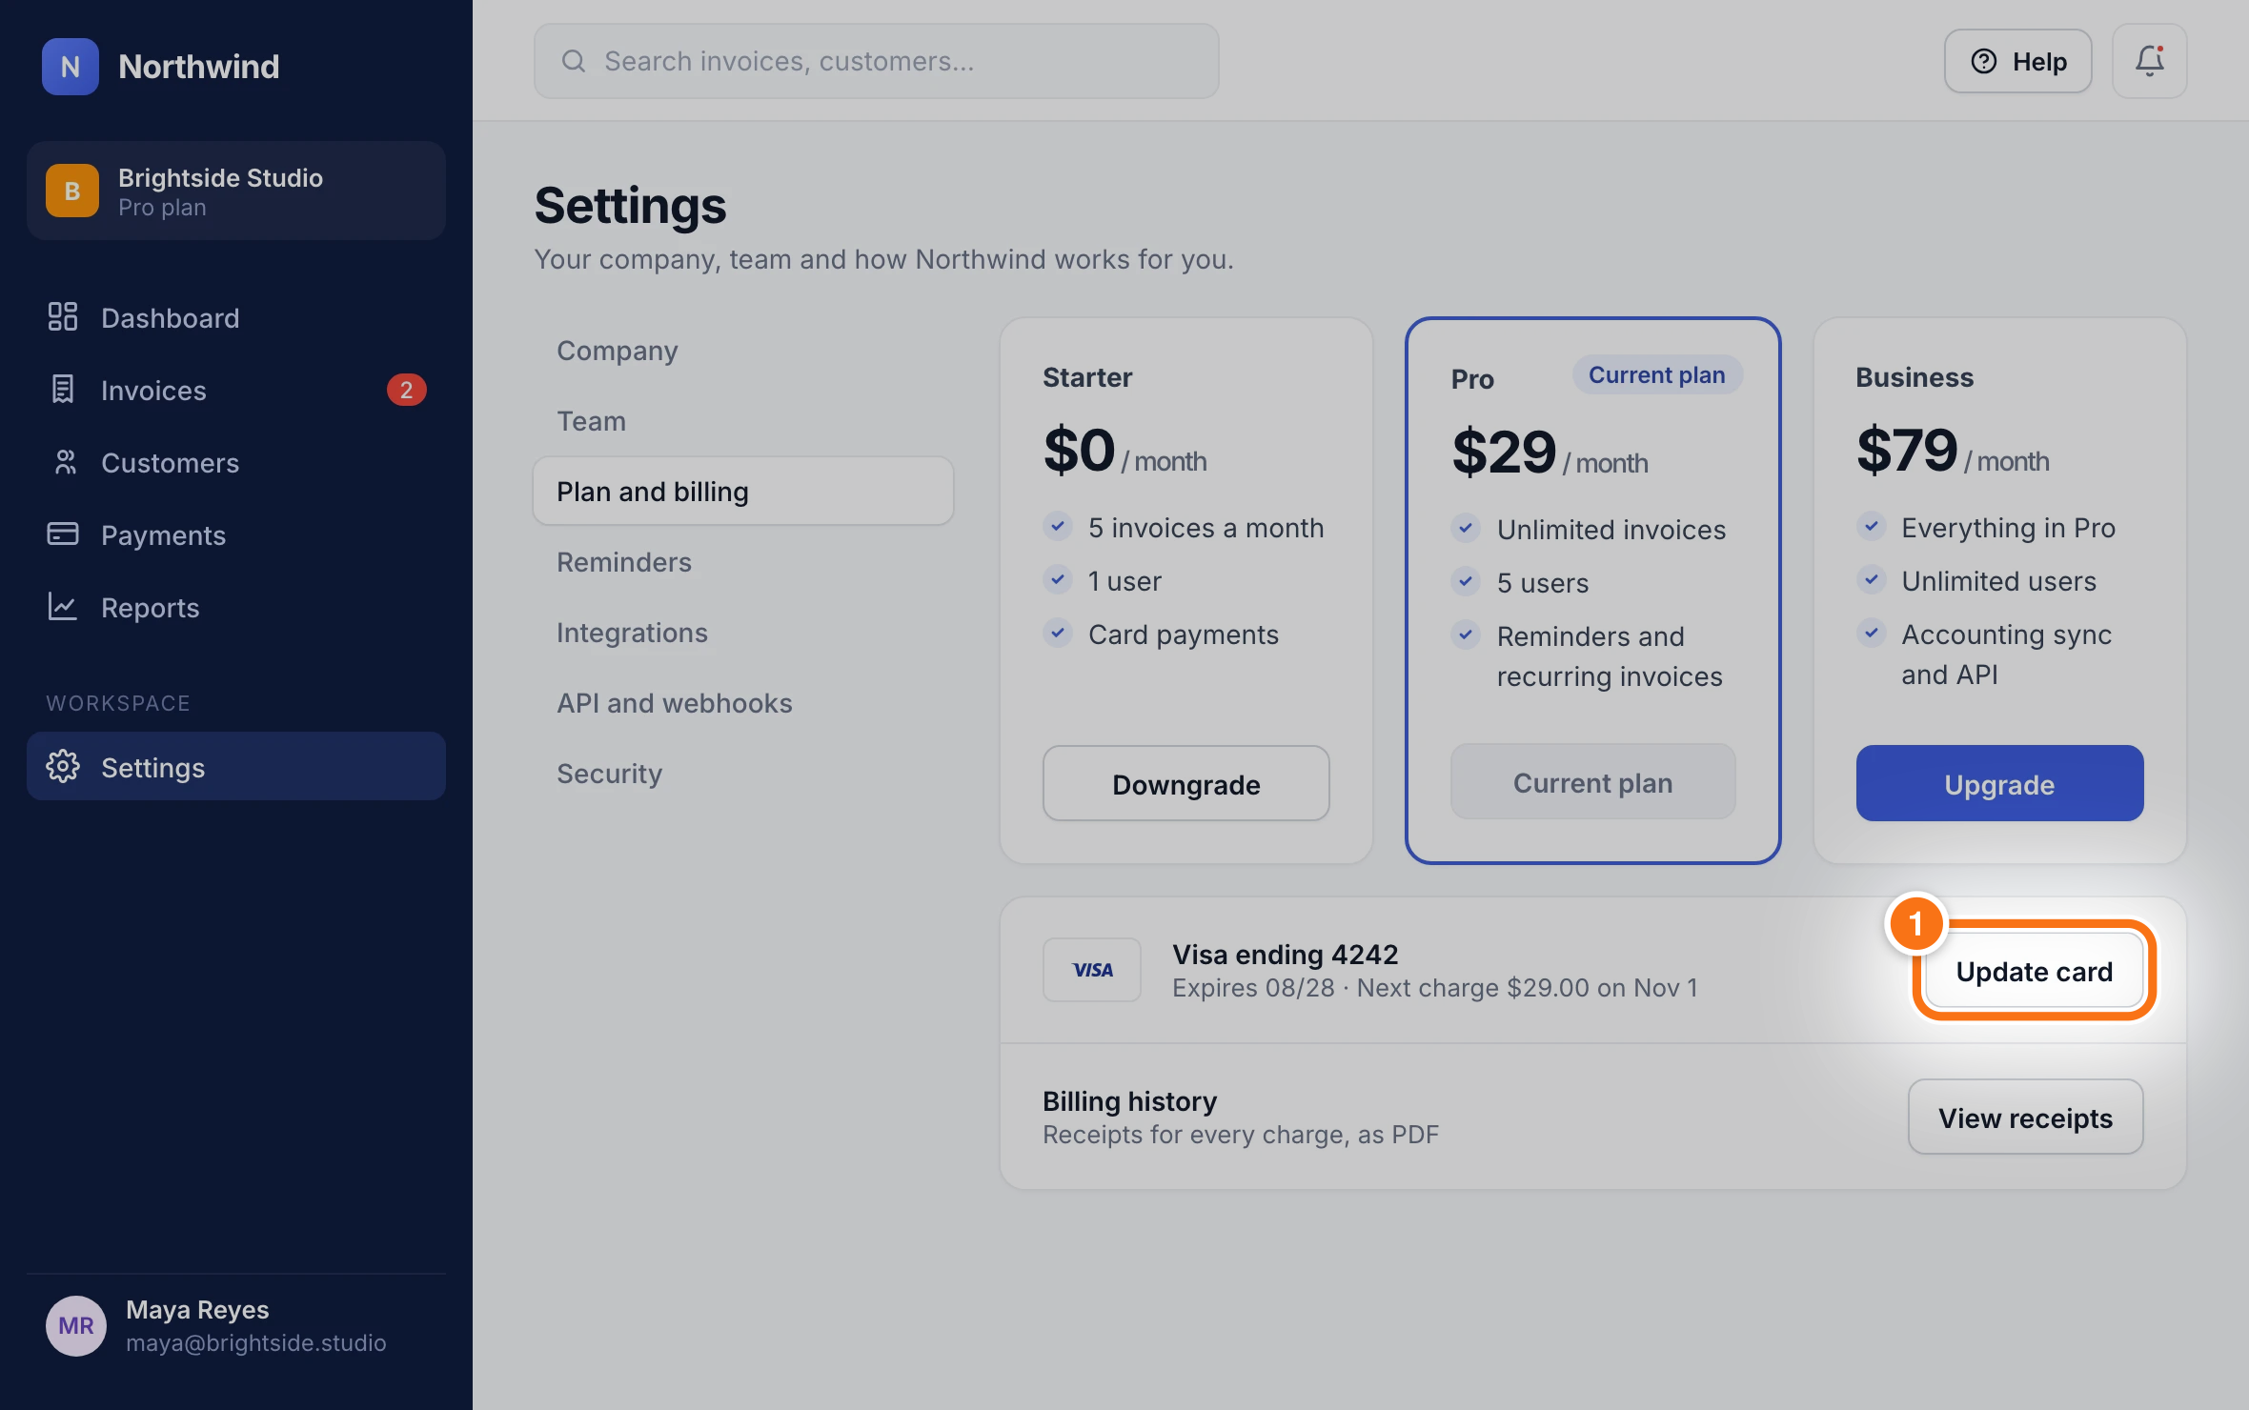Open the Reminders settings tab
The height and width of the screenshot is (1410, 2249).
pyautogui.click(x=743, y=562)
